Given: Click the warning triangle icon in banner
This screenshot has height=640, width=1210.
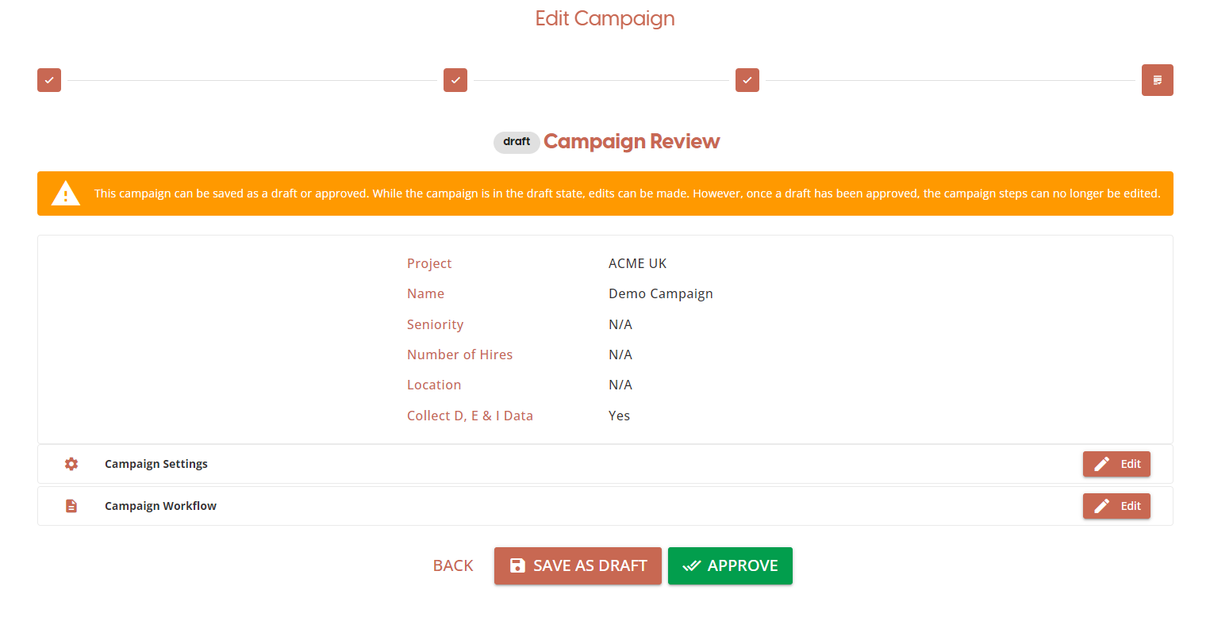Looking at the screenshot, I should (66, 194).
